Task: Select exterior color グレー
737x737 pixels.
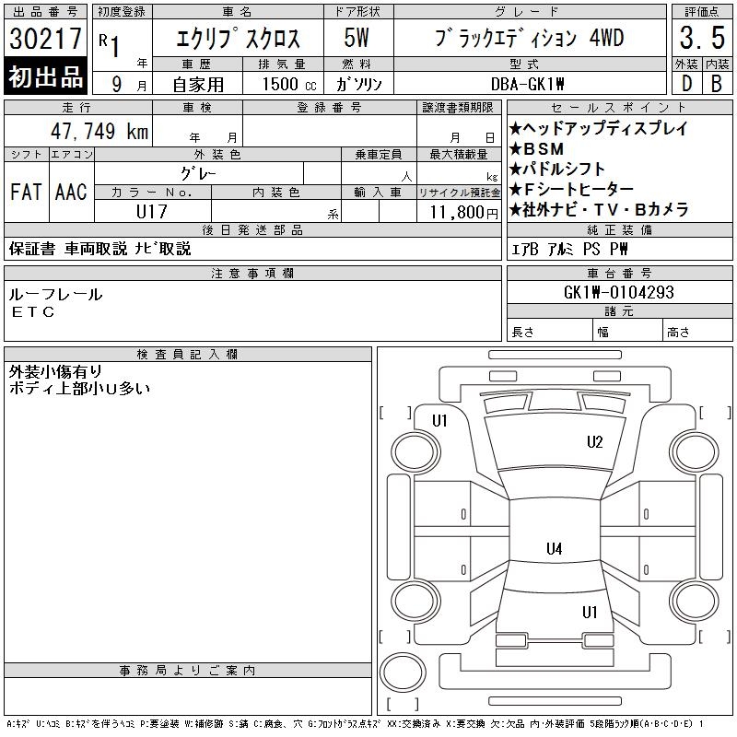Action: 198,174
